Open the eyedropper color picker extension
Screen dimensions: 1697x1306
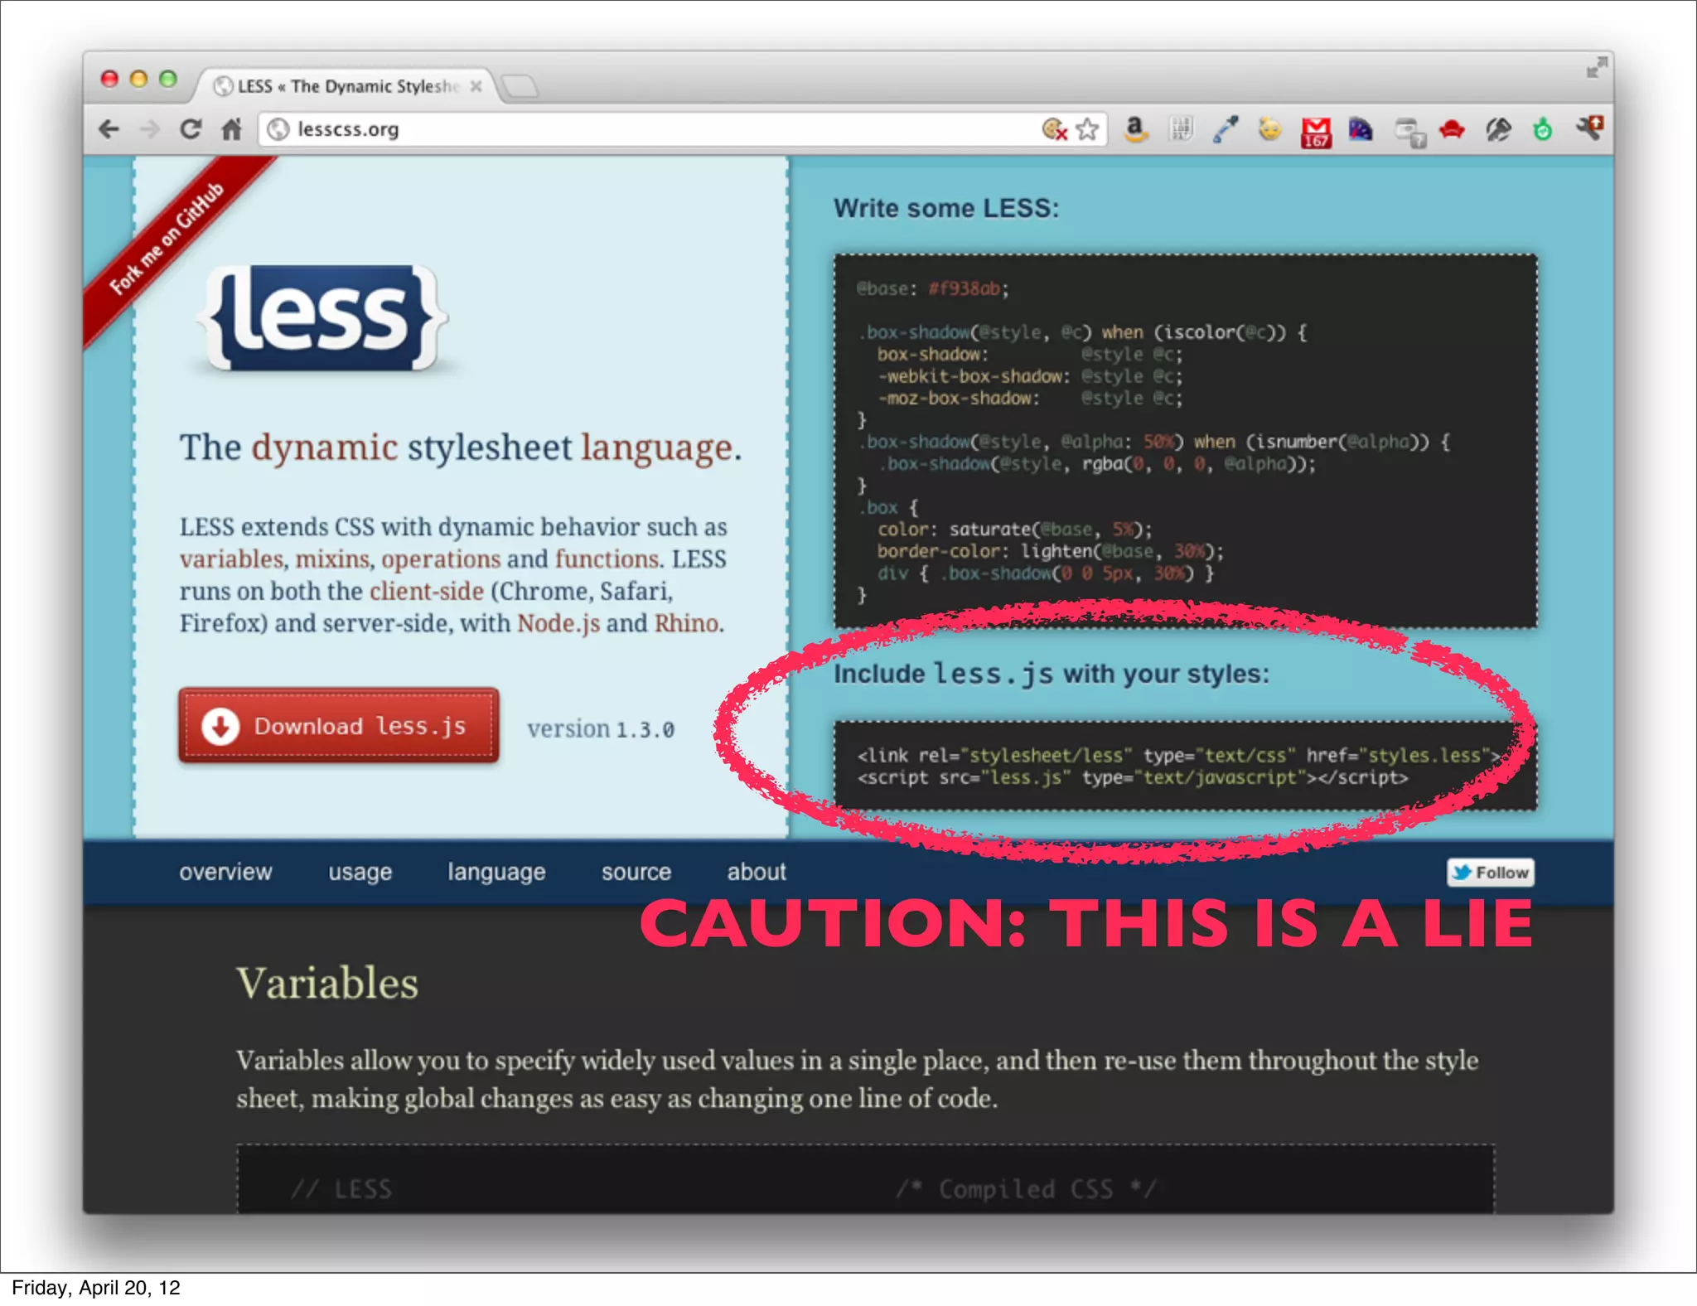(x=1225, y=129)
